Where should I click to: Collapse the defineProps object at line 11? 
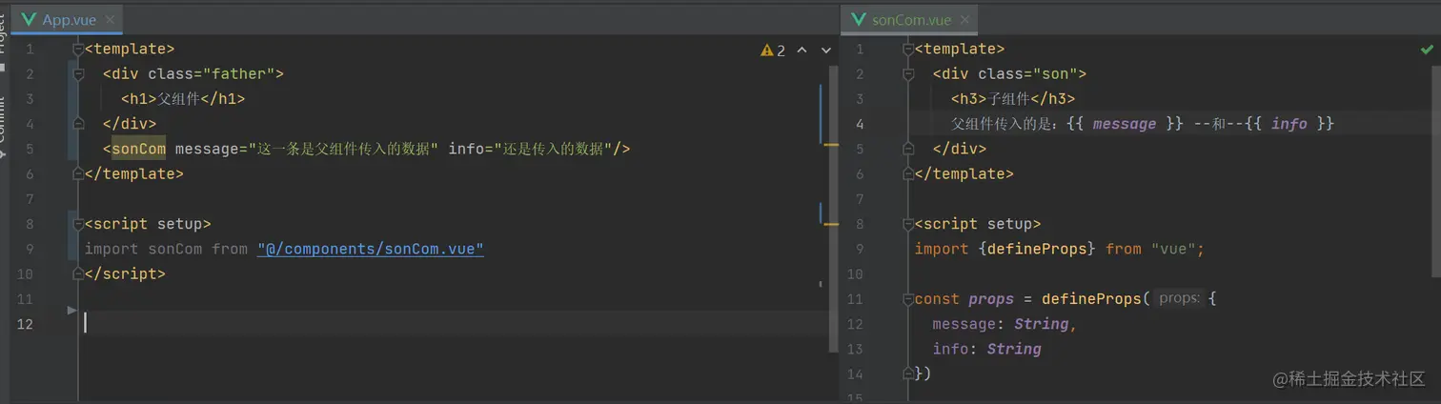(909, 298)
